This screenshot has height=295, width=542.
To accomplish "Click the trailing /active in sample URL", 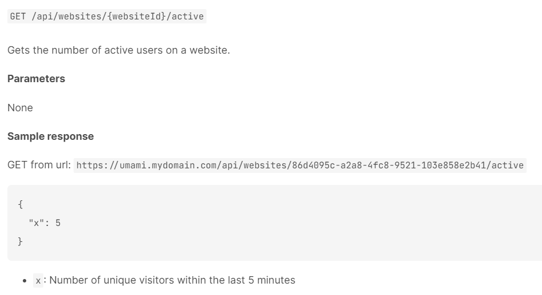I will point(505,165).
